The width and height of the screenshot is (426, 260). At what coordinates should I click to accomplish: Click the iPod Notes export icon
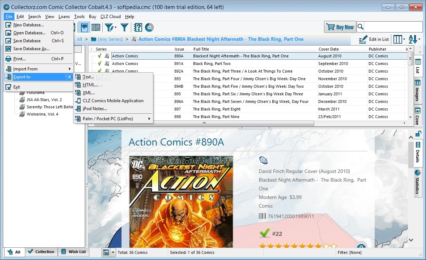coord(78,109)
